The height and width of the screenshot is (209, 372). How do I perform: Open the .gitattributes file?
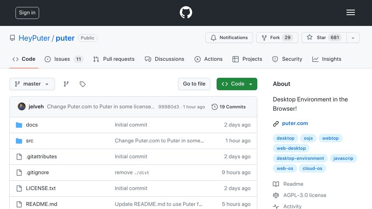point(41,157)
